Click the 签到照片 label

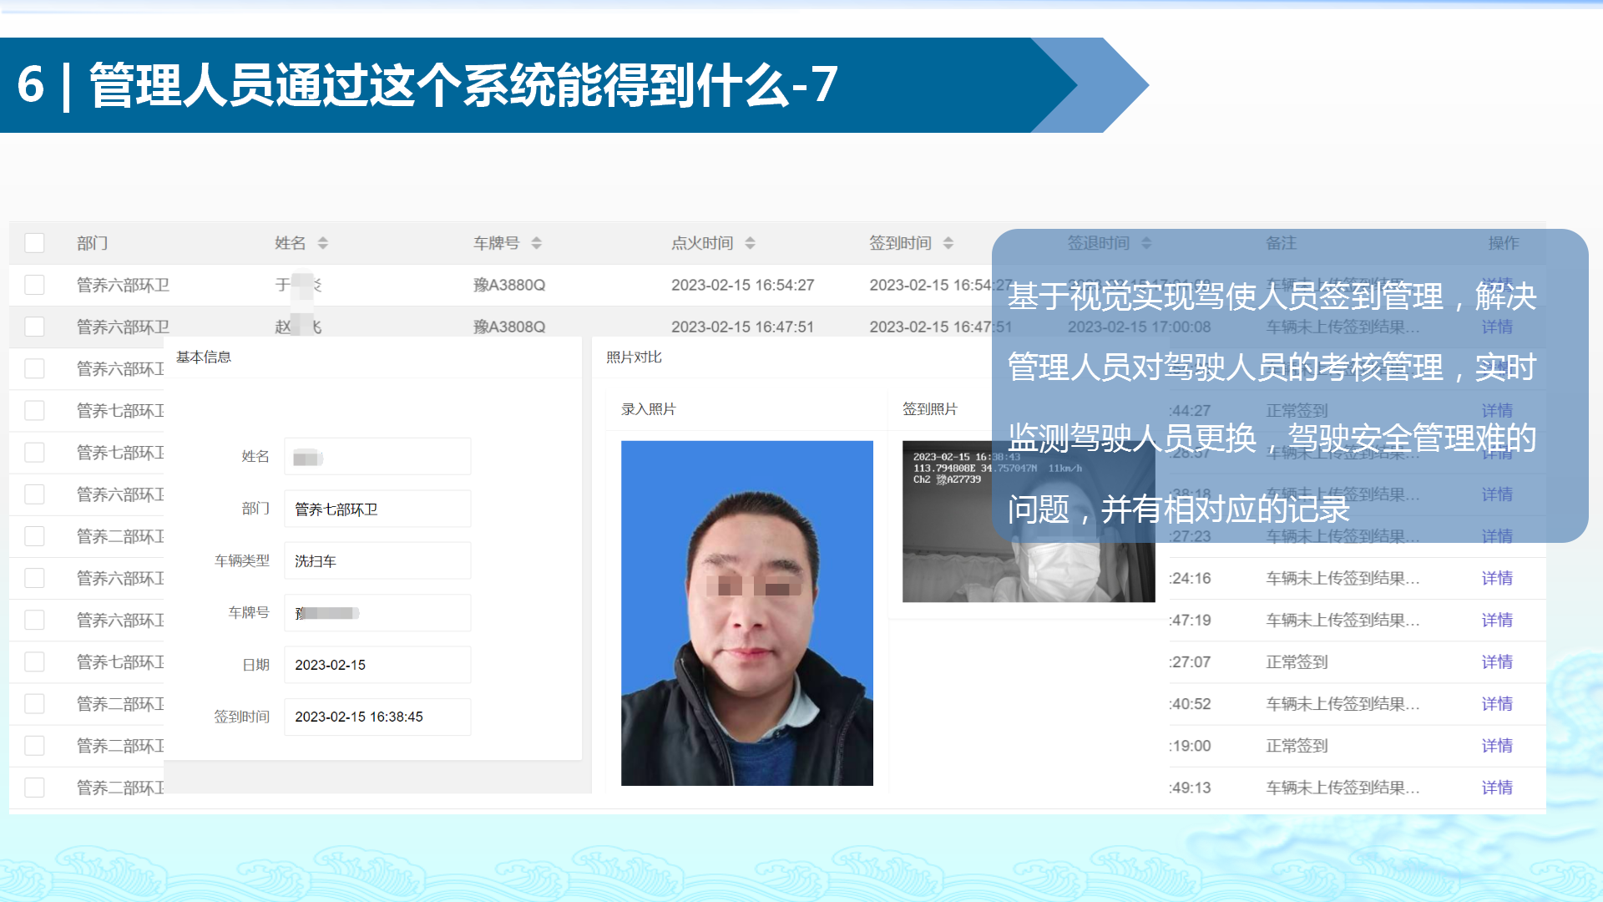[x=930, y=409]
